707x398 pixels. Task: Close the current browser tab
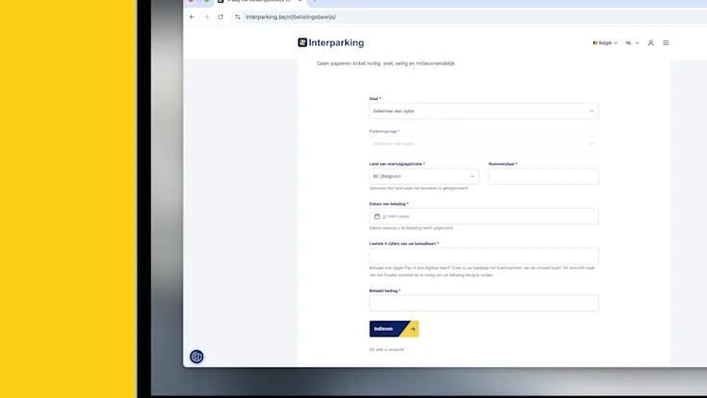pyautogui.click(x=300, y=1)
